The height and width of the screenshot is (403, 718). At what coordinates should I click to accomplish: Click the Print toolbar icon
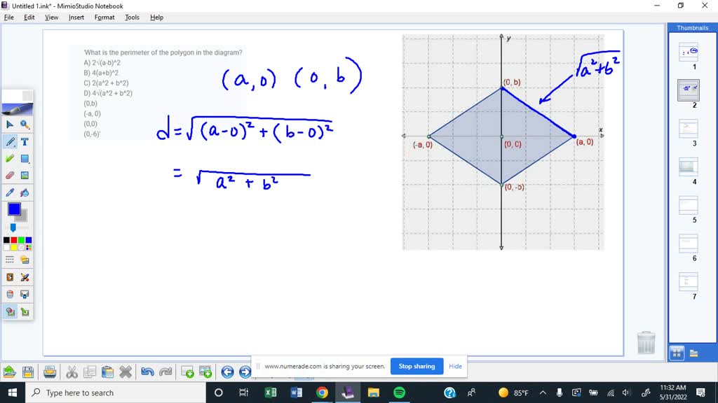pyautogui.click(x=50, y=372)
